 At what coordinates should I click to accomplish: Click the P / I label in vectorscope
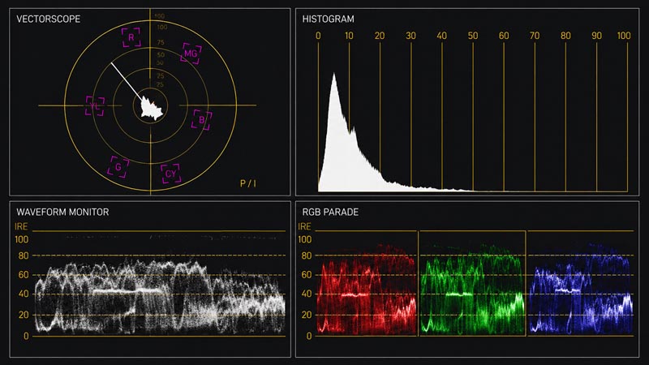point(248,183)
